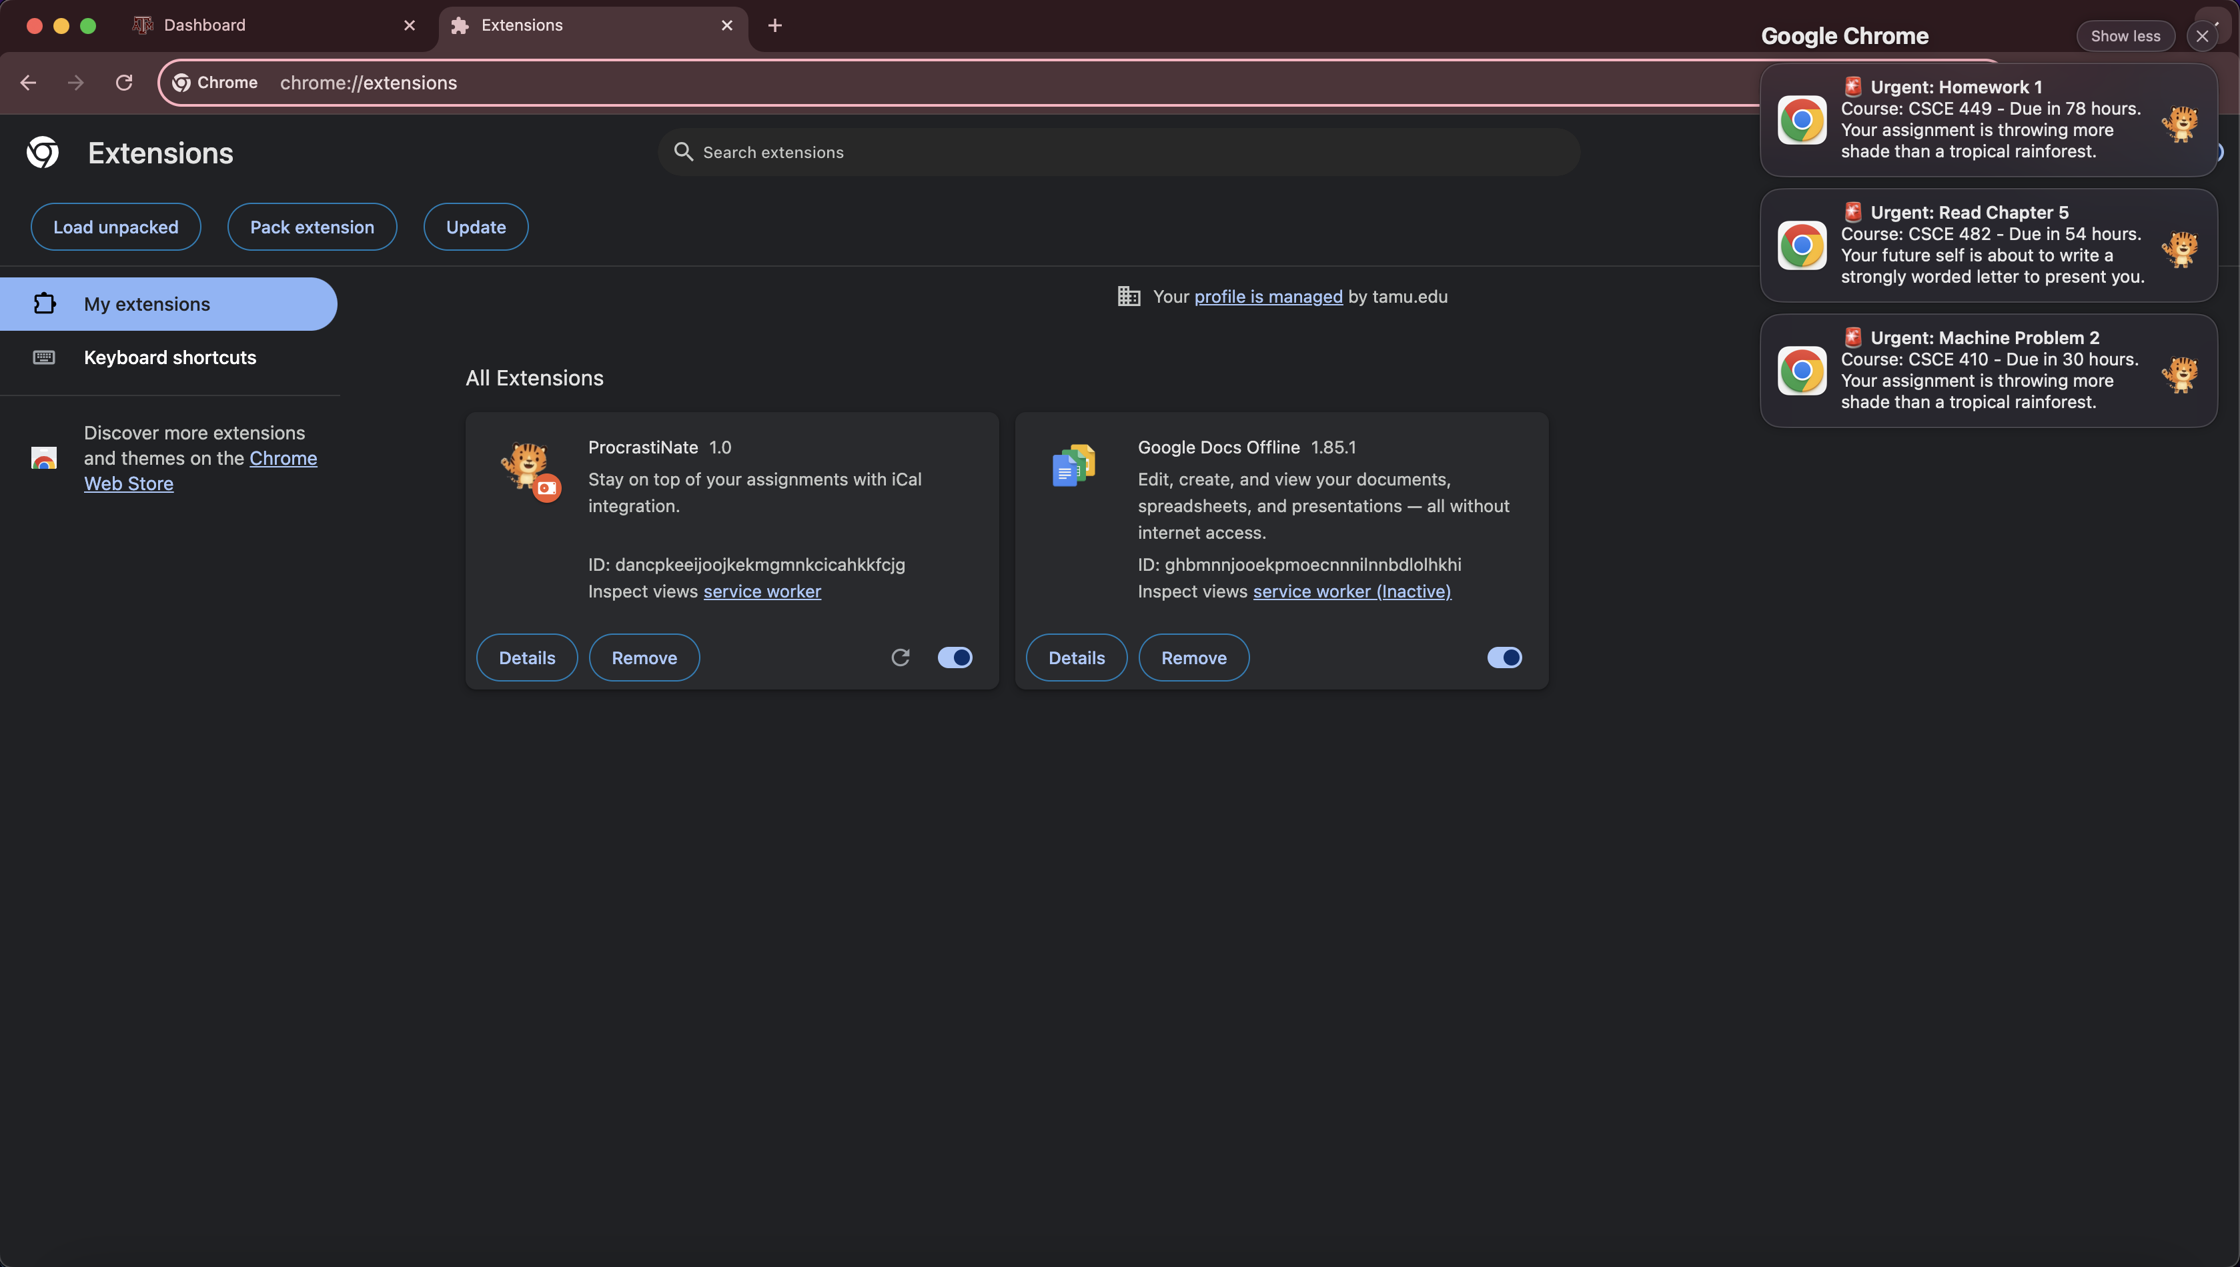The width and height of the screenshot is (2240, 1267).
Task: Open Details for Google Docs Offline
Action: click(x=1077, y=658)
